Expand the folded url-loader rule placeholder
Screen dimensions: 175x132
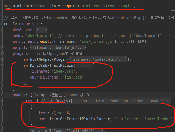point(67,130)
